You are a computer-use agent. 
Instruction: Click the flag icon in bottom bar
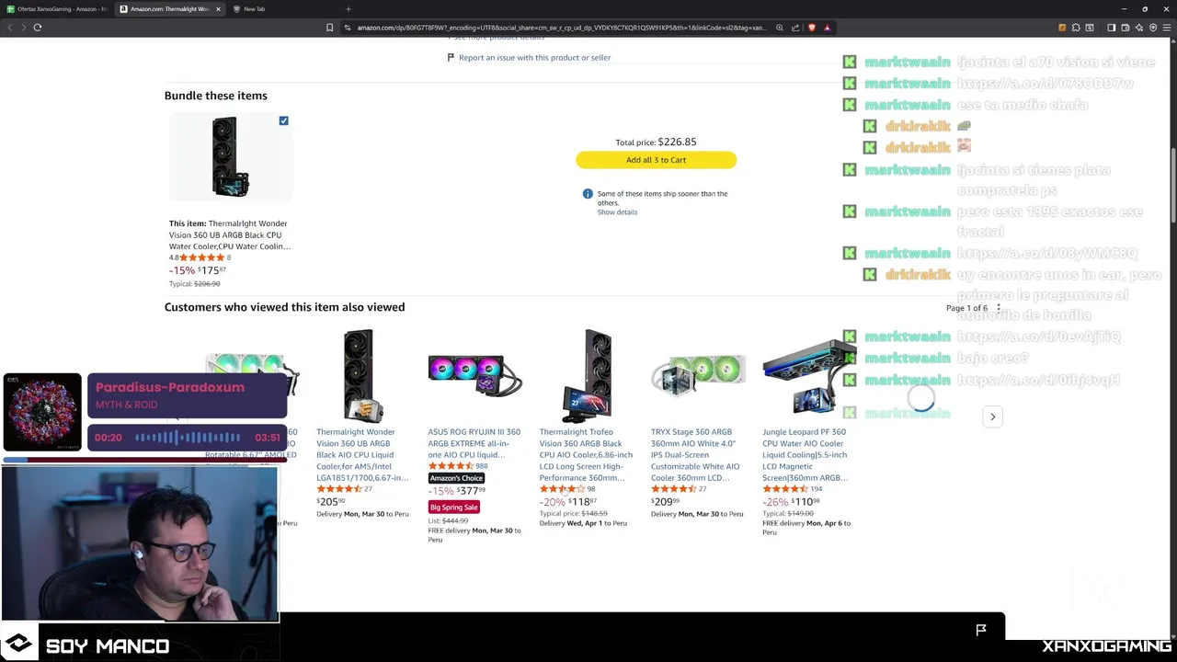pyautogui.click(x=981, y=630)
